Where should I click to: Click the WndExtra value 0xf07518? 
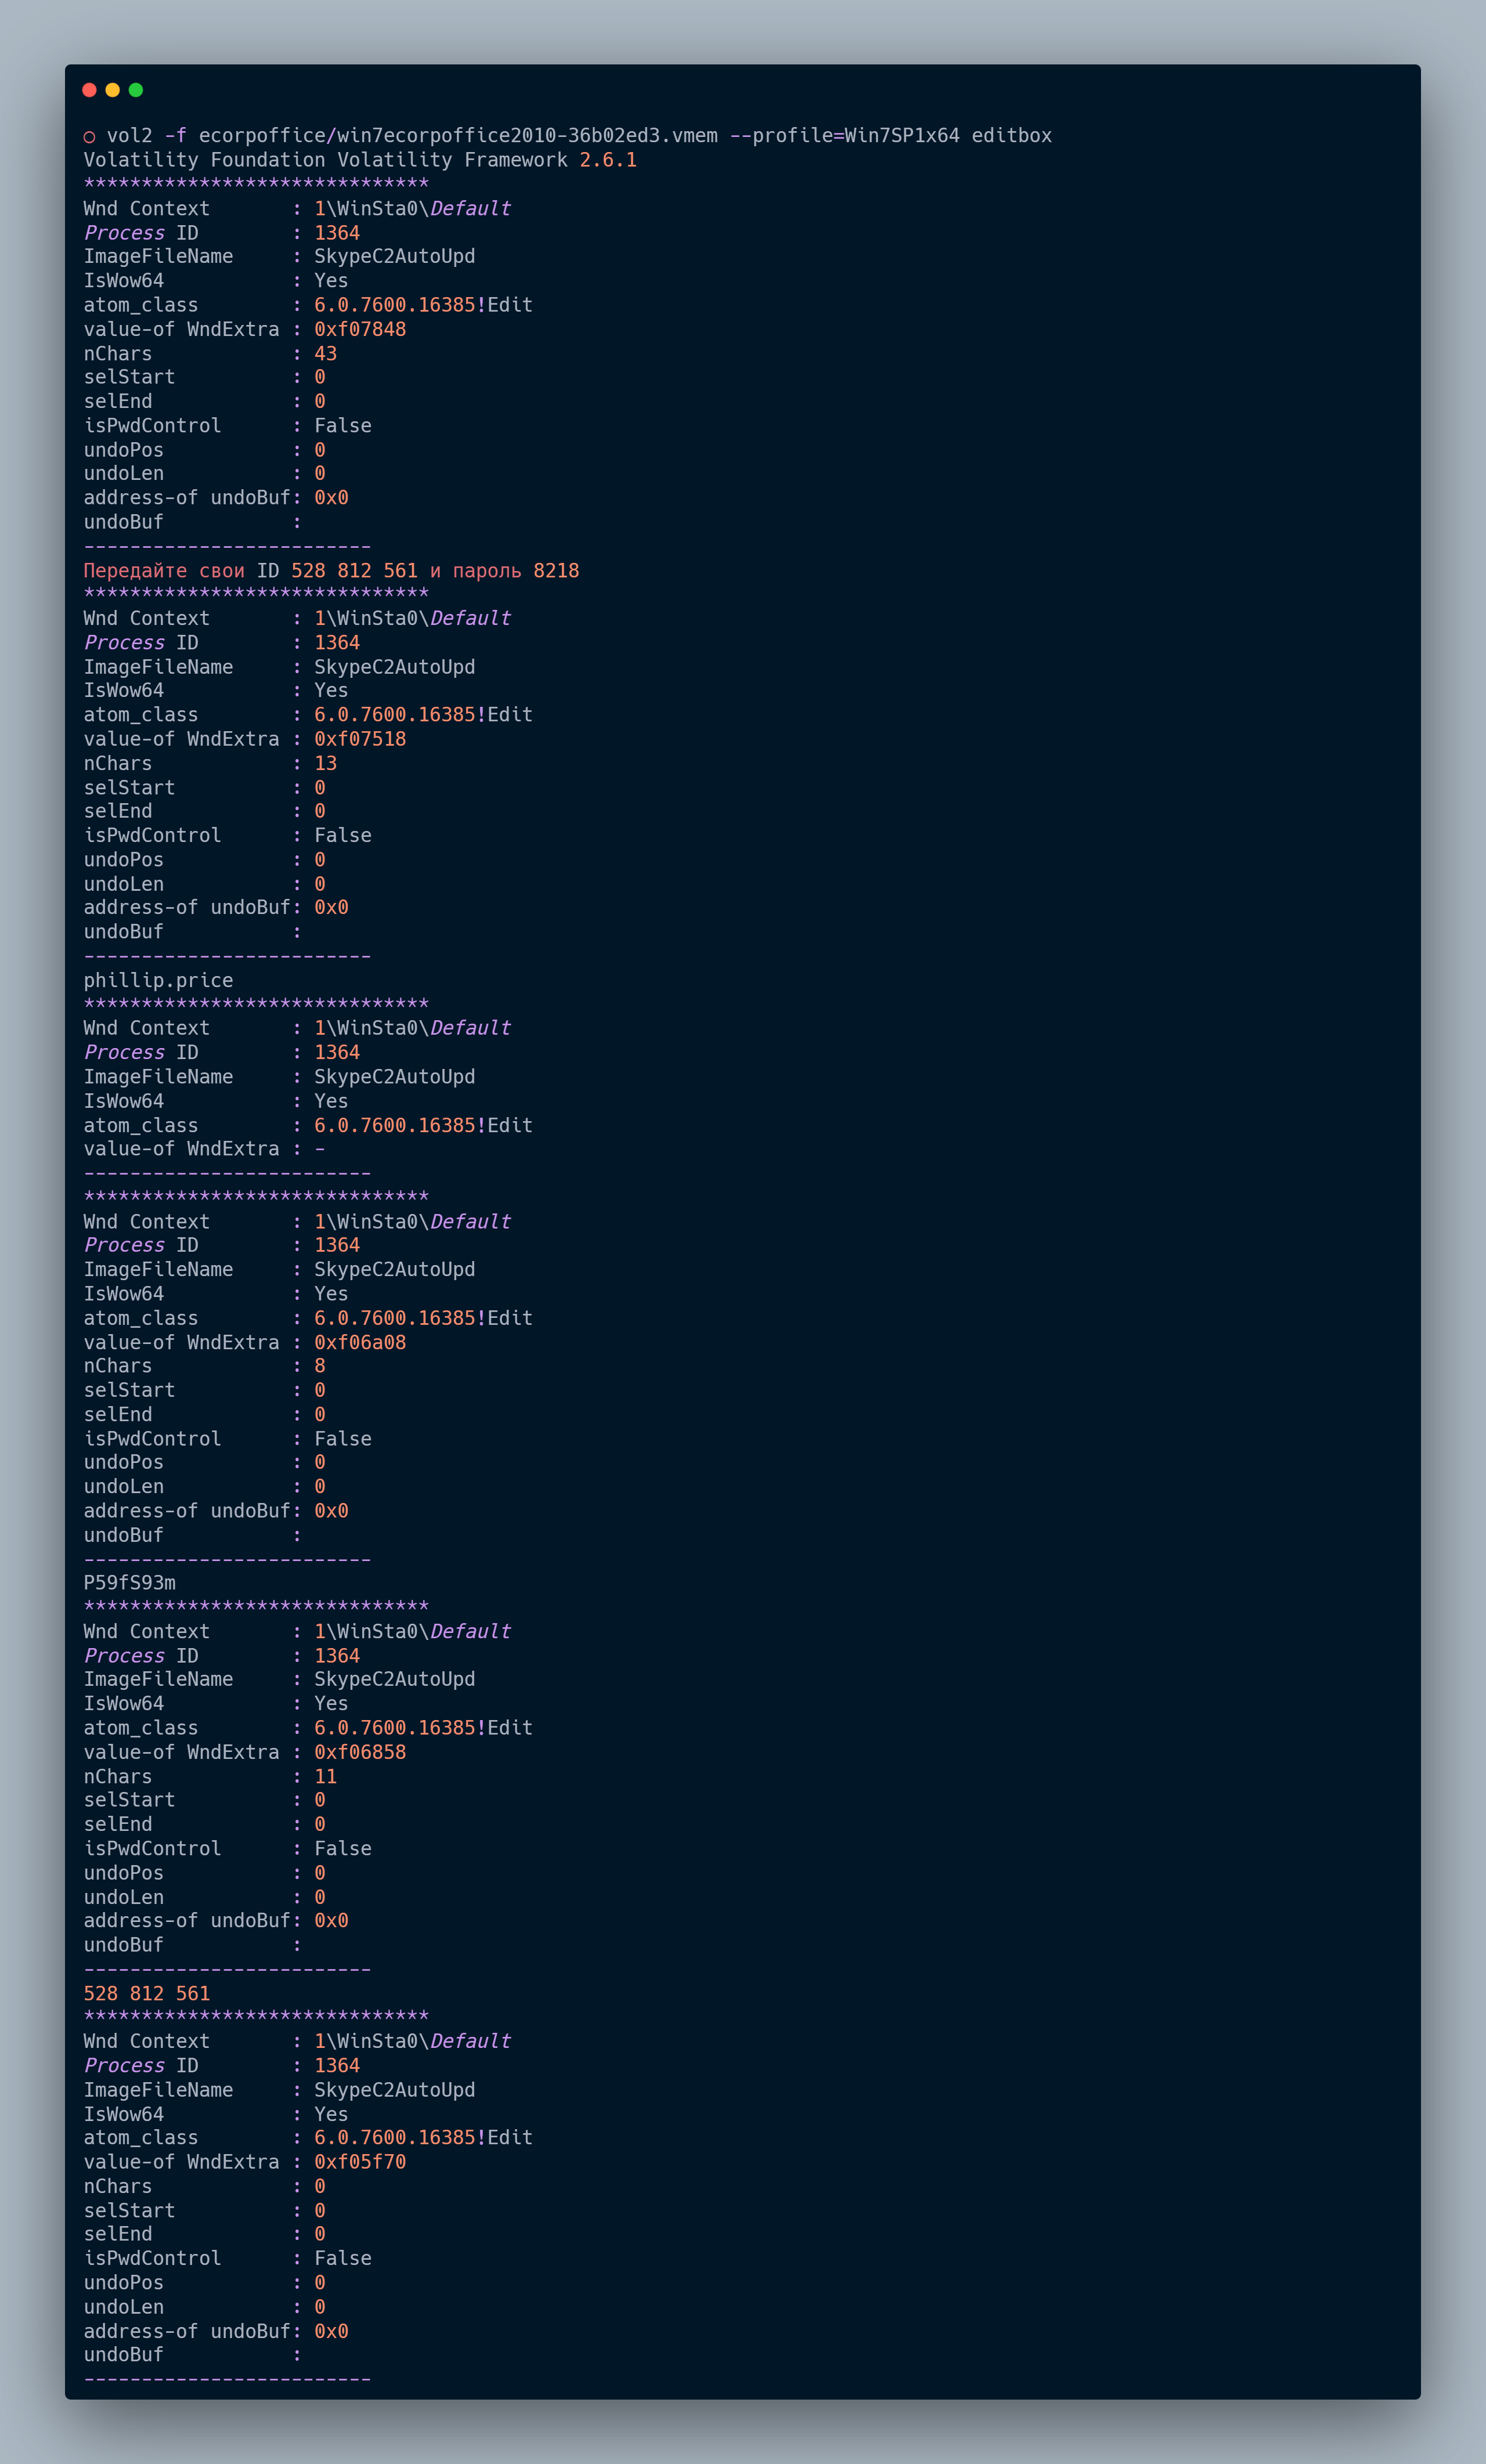pyautogui.click(x=360, y=739)
